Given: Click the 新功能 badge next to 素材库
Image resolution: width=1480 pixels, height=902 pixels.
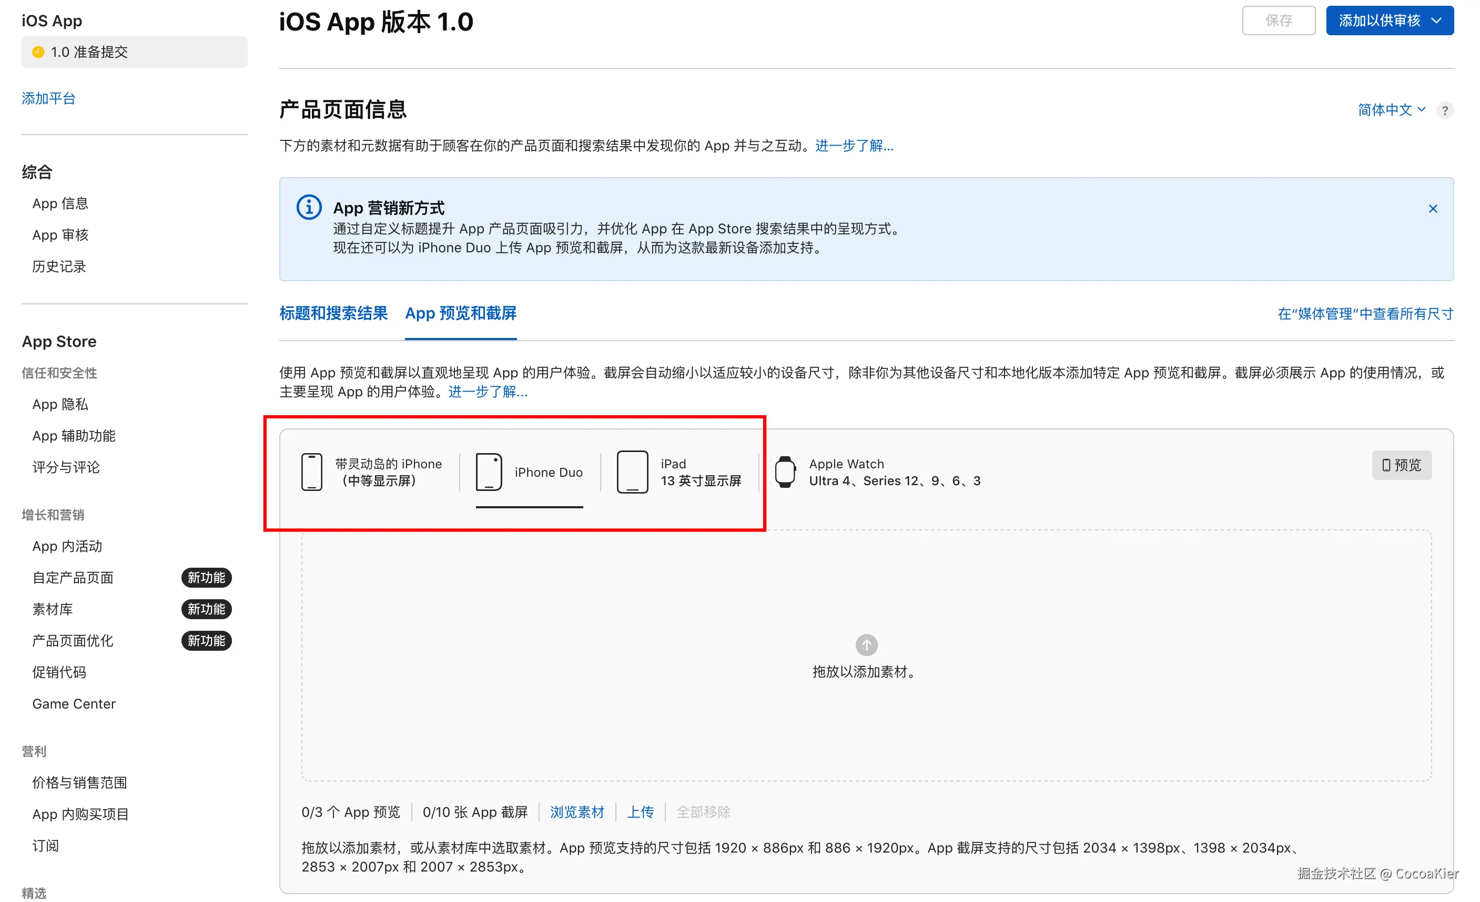Looking at the screenshot, I should [x=206, y=609].
